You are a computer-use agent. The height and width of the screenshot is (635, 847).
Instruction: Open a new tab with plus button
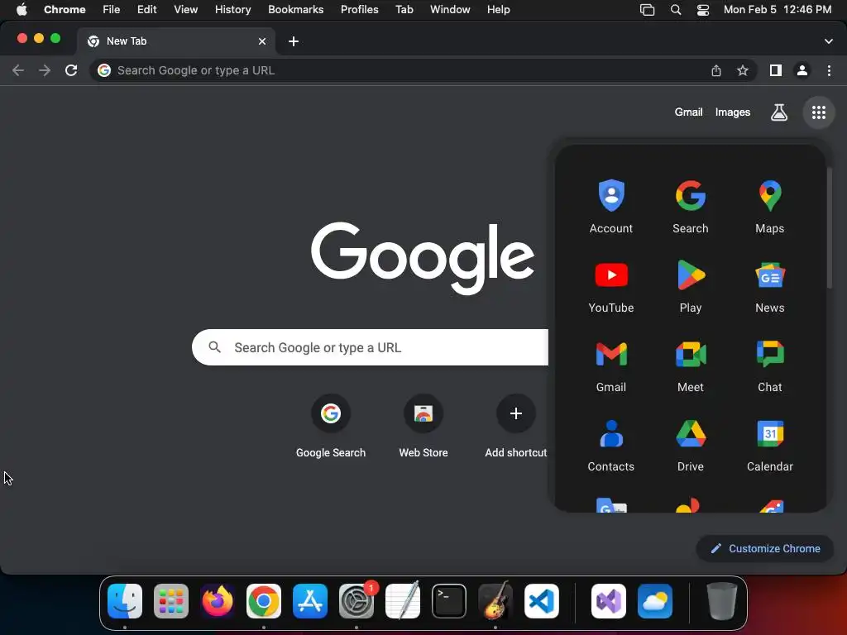point(294,41)
